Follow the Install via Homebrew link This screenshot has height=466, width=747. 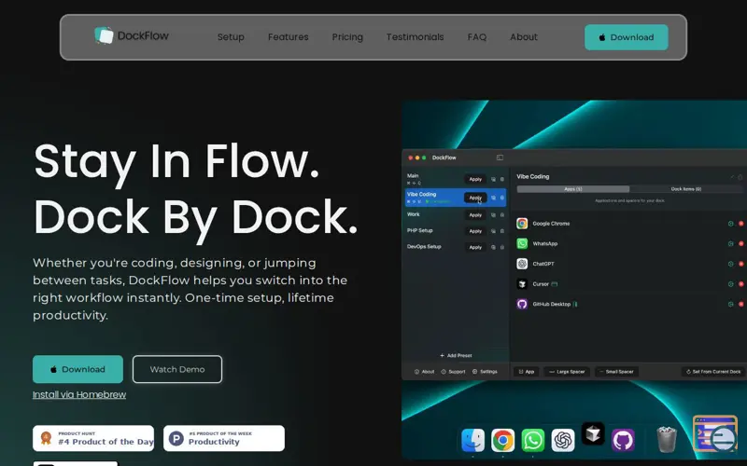[79, 394]
